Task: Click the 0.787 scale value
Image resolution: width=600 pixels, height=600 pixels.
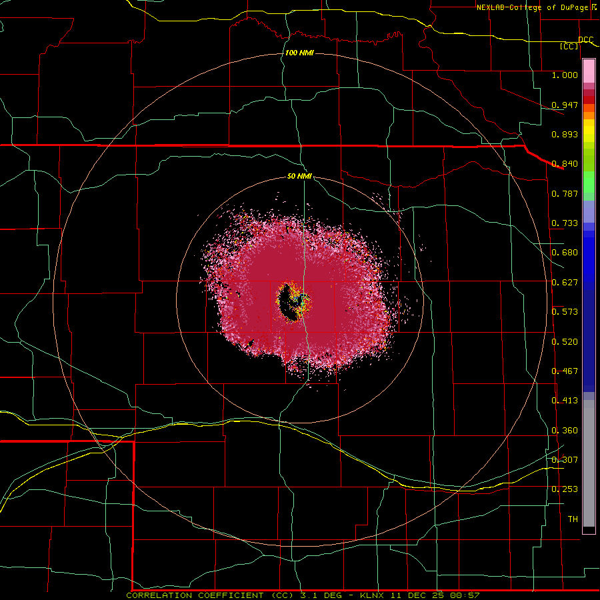Action: point(565,193)
